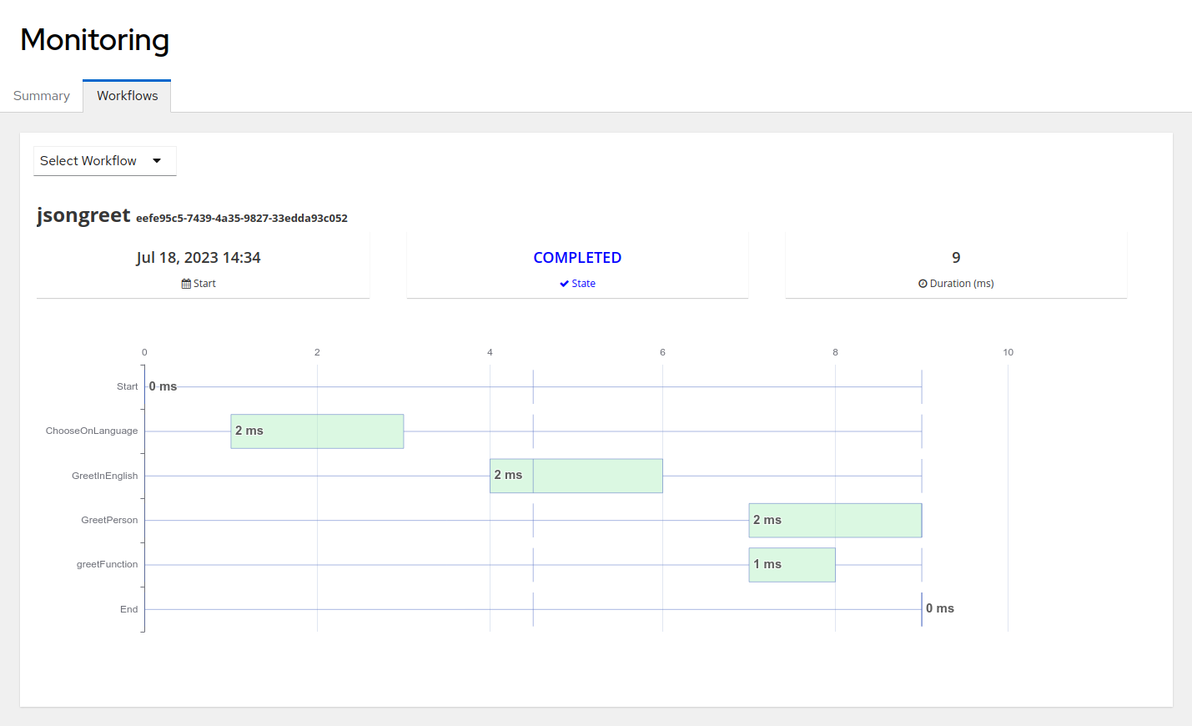The width and height of the screenshot is (1192, 726).
Task: Click the workflow instance ID text
Action: tap(242, 218)
